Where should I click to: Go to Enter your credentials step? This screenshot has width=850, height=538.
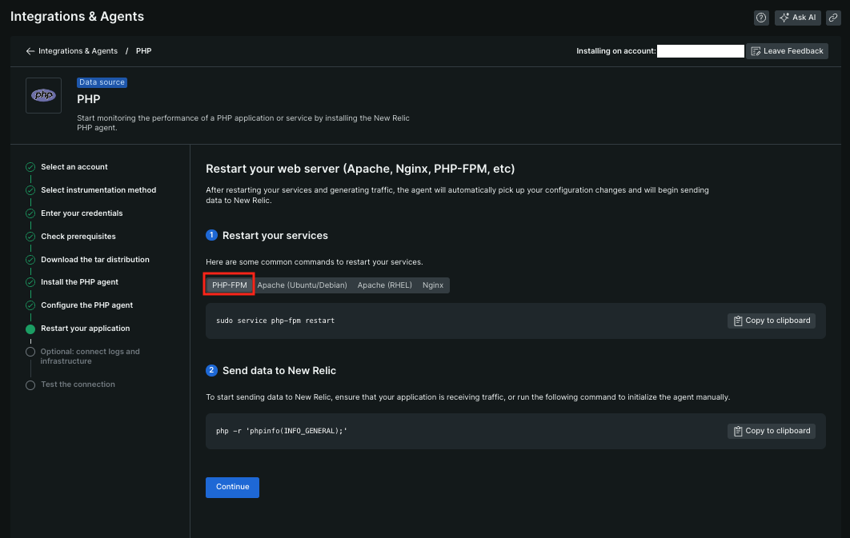(x=82, y=213)
